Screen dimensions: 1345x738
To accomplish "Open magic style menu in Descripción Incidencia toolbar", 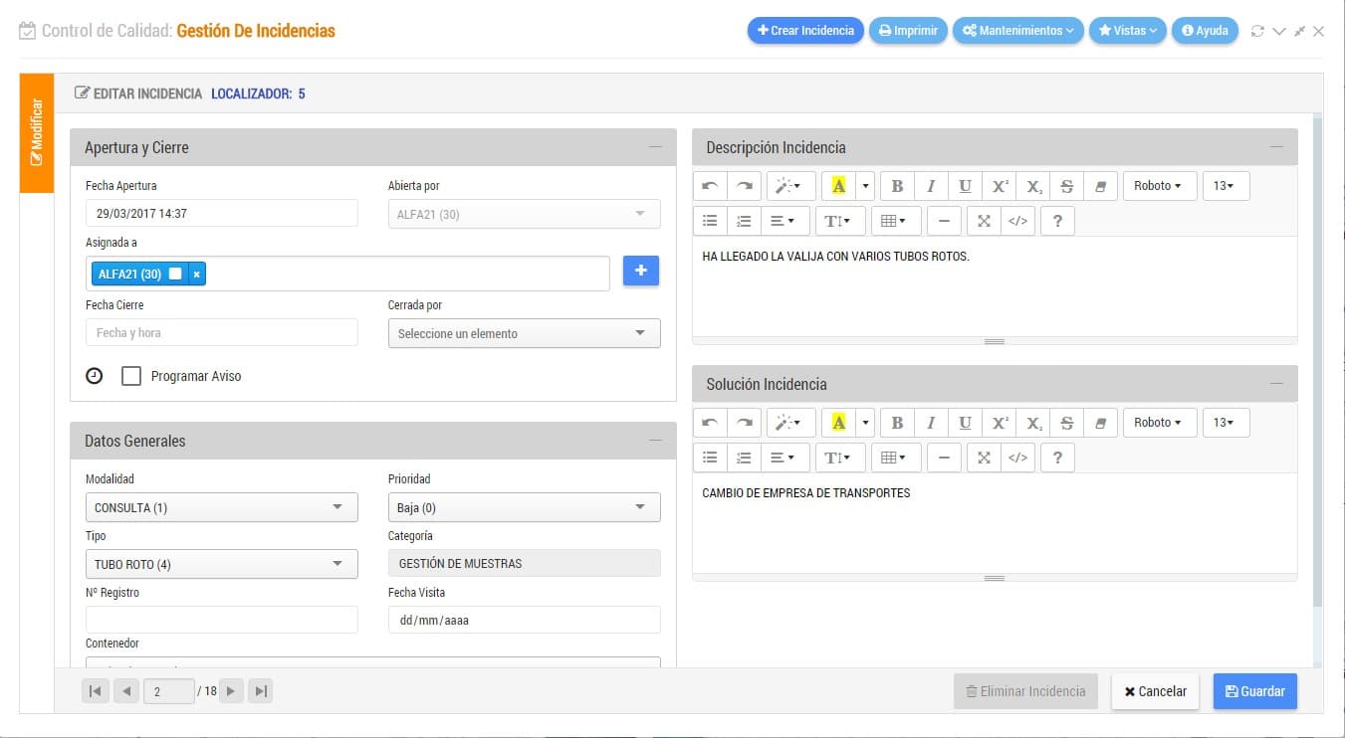I will 791,186.
